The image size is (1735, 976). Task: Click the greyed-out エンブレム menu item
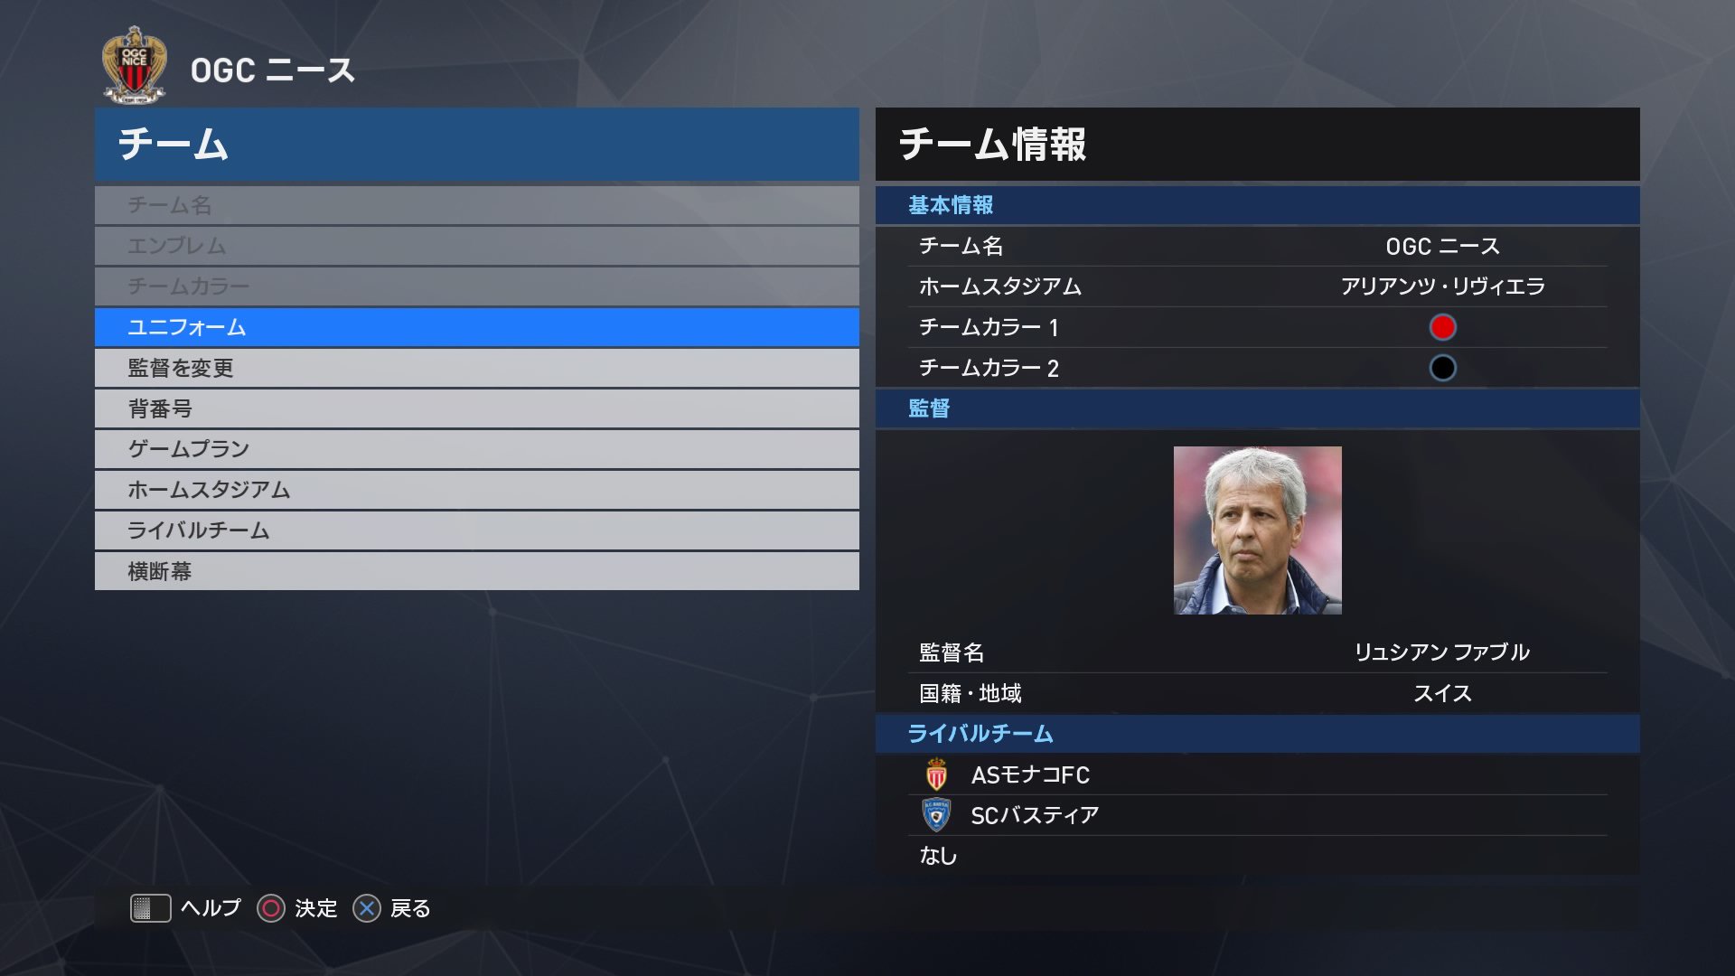pyautogui.click(x=477, y=246)
